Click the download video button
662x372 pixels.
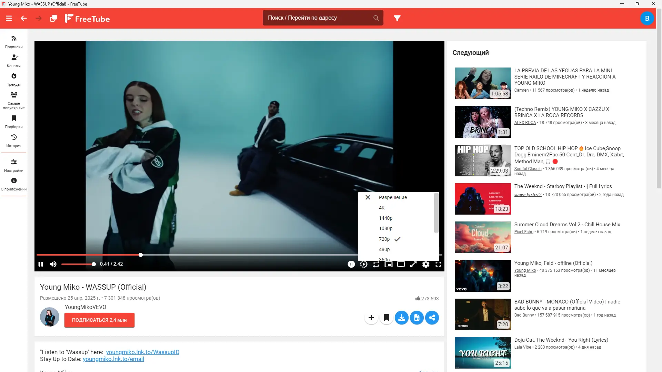(x=401, y=318)
